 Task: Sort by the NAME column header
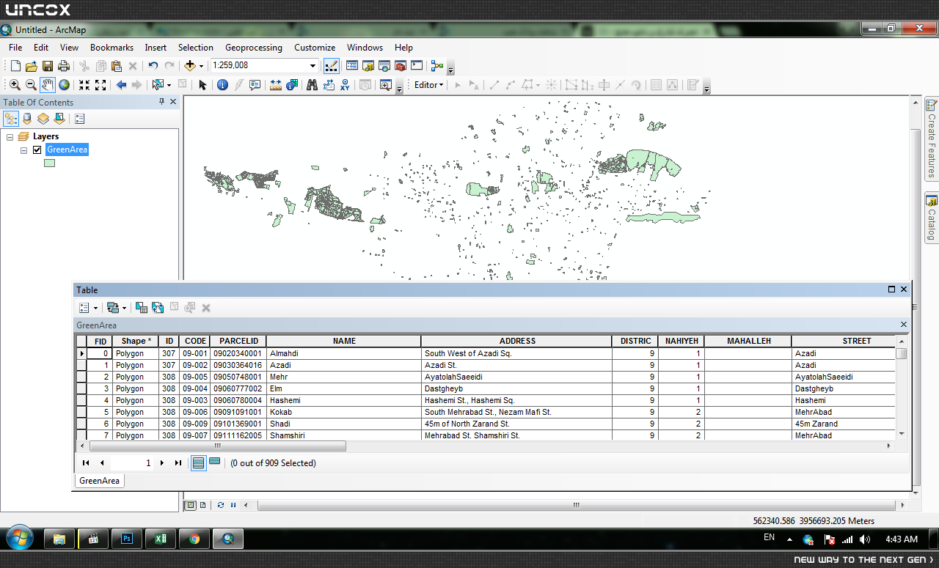pos(344,341)
